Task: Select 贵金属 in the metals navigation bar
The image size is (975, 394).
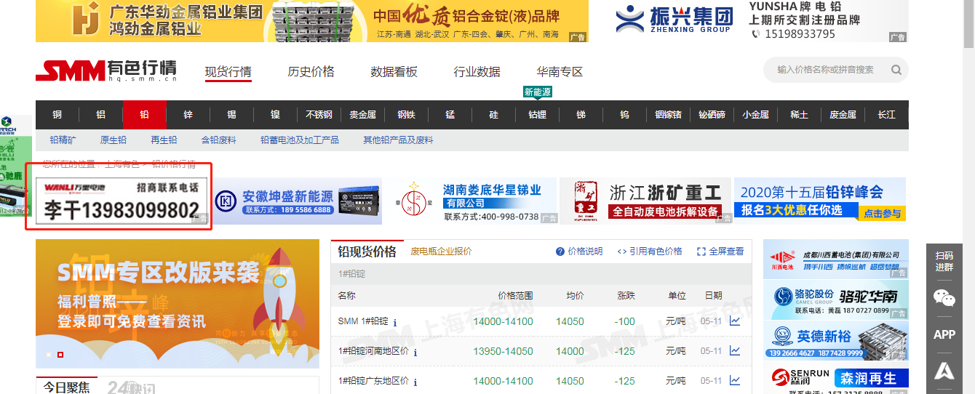Action: (363, 115)
